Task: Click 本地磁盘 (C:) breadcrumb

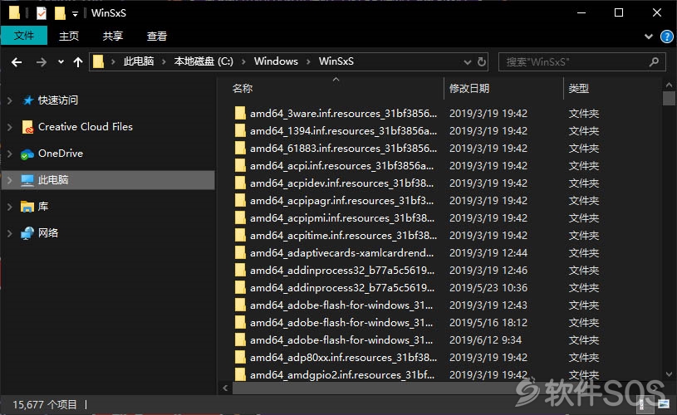Action: (204, 61)
